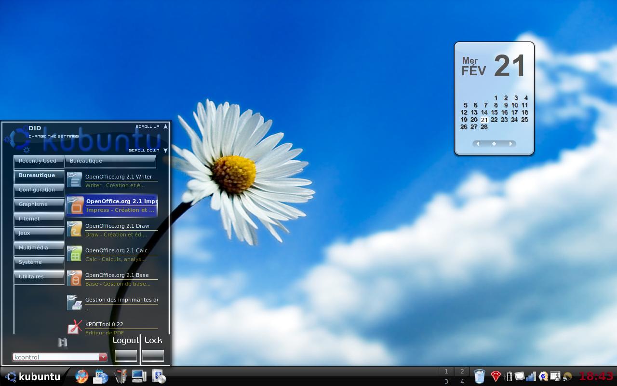
Task: Launch the OpenOffice.org 2.1 Draw icon
Action: pos(75,229)
